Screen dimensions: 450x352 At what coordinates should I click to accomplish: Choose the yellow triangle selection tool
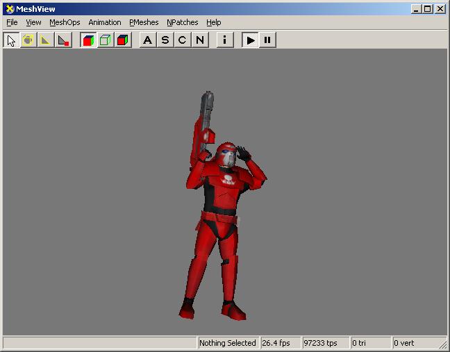[46, 40]
